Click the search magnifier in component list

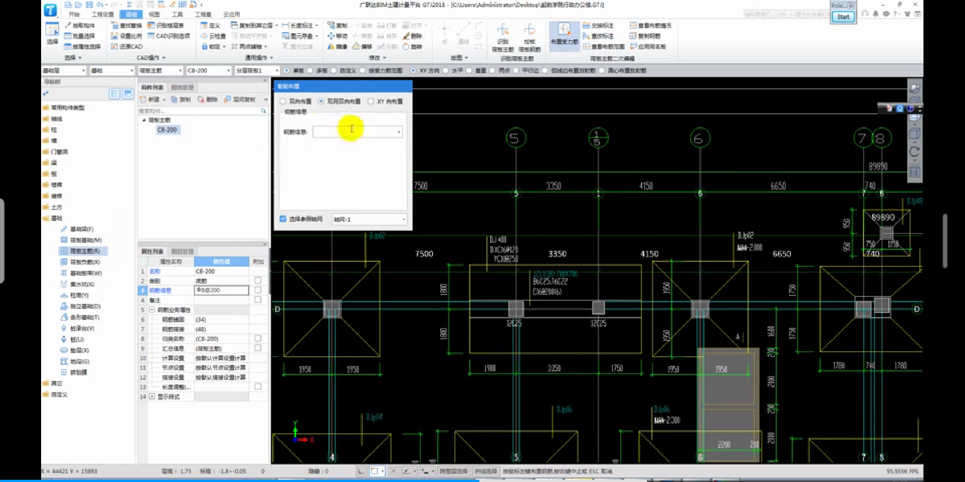pos(264,111)
